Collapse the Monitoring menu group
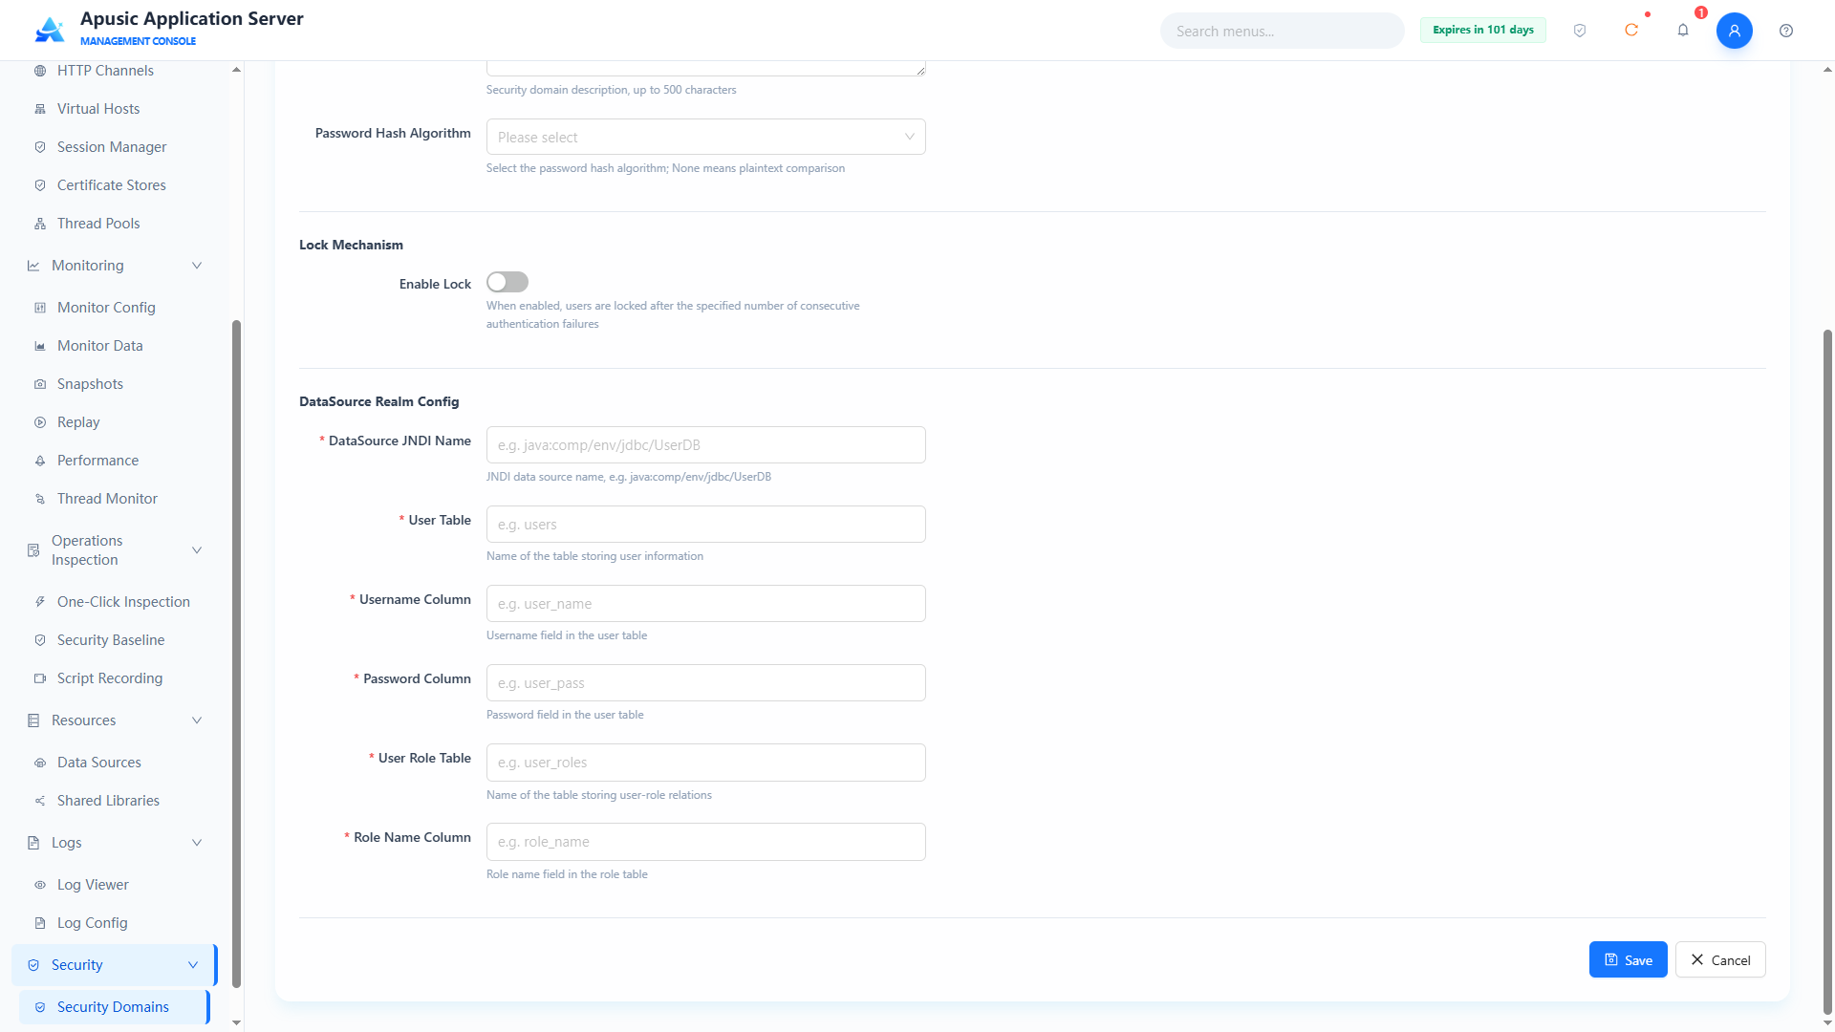 [x=115, y=266]
